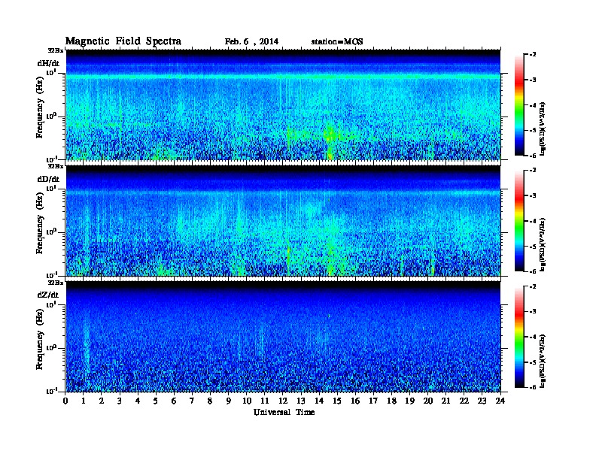The height and width of the screenshot is (460, 596).
Task: Click the 10^1 frequency tick of dZ/dt panel
Action: click(x=50, y=304)
